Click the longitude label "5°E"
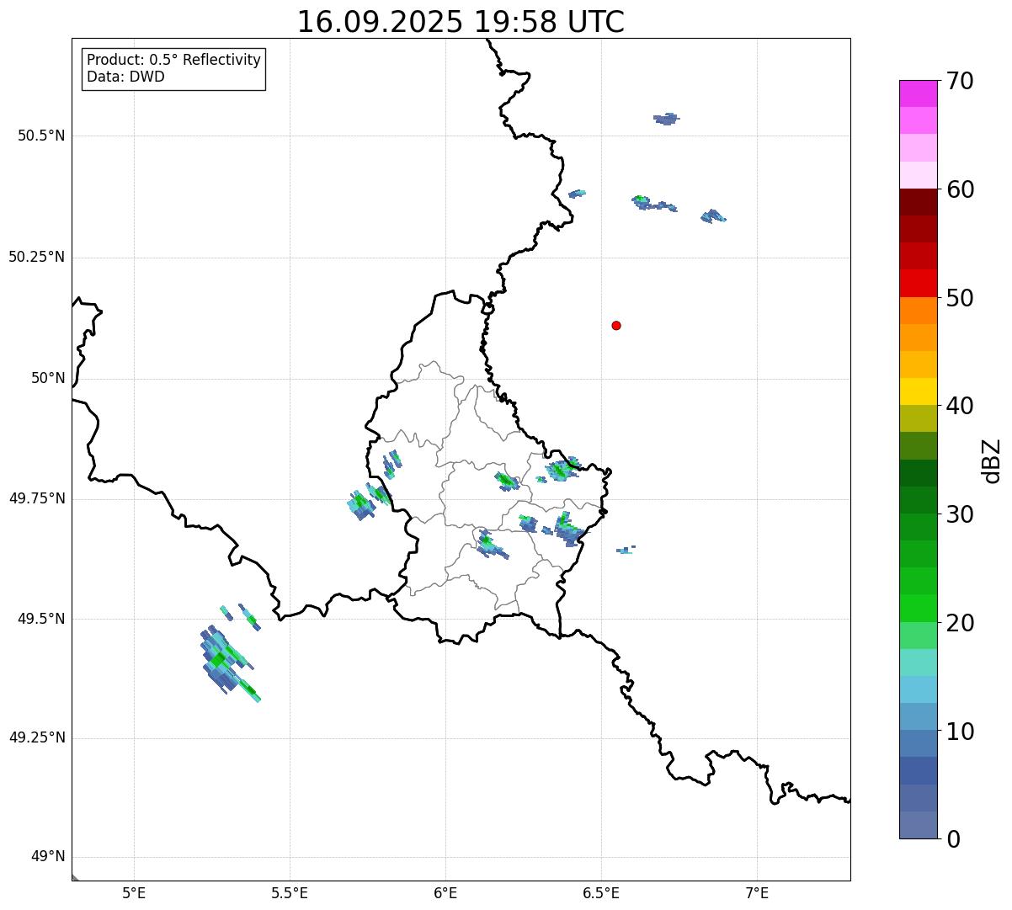Image resolution: width=1012 pixels, height=910 pixels. click(x=135, y=892)
